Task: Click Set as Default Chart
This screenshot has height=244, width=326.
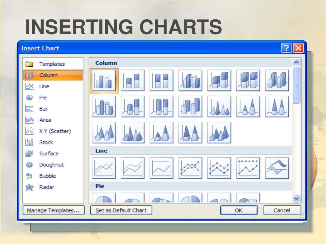Action: coord(121,210)
